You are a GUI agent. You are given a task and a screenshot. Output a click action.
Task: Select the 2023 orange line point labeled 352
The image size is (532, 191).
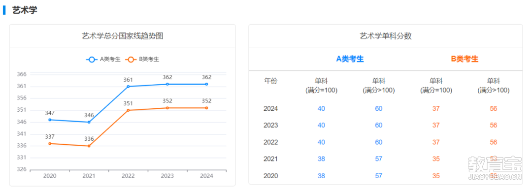(167, 108)
